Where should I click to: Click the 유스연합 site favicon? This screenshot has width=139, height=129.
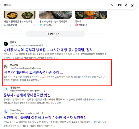[x=6, y=67]
